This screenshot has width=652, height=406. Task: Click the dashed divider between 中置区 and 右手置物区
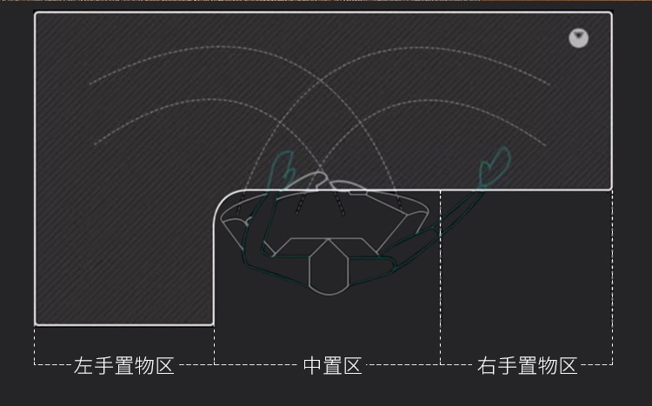click(441, 276)
